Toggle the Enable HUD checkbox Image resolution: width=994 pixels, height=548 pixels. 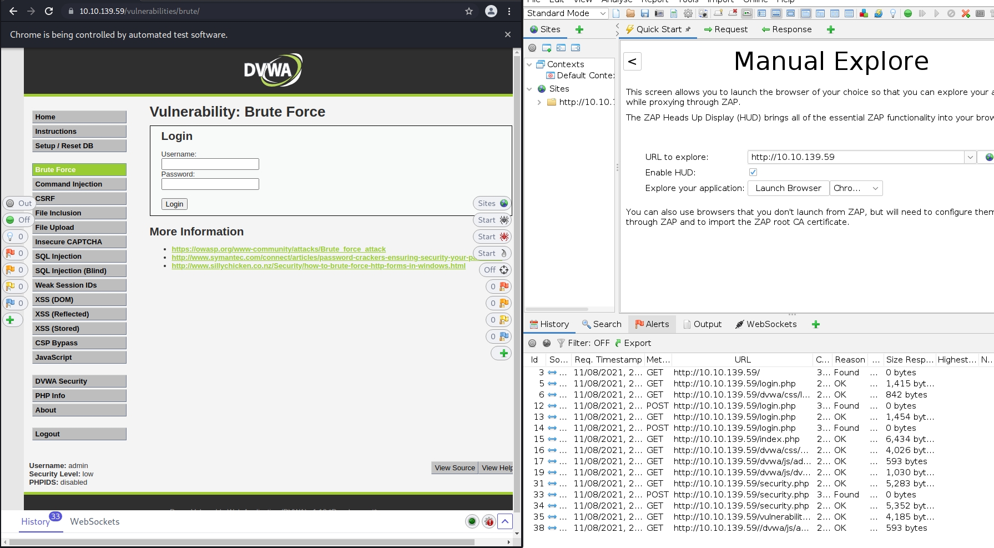click(x=753, y=172)
